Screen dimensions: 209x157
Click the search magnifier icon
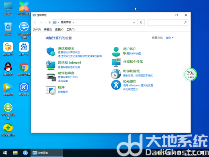185,23
